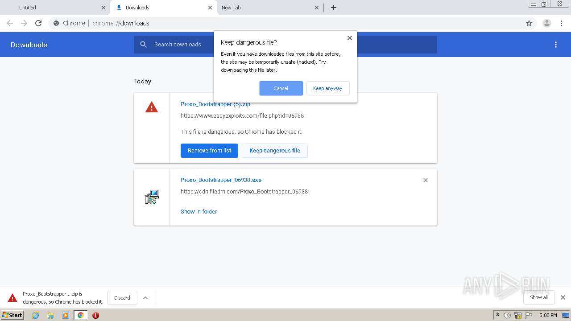Show hidden system tray icons

pyautogui.click(x=497, y=315)
